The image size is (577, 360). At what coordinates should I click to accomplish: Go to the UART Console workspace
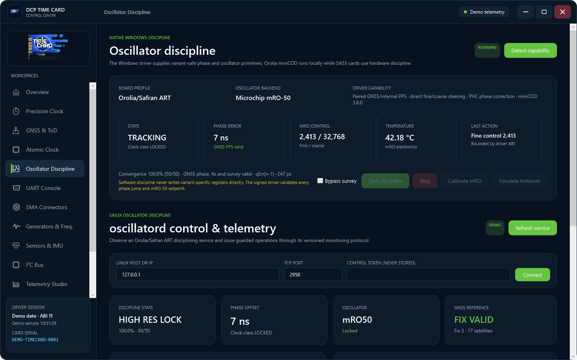(x=45, y=188)
